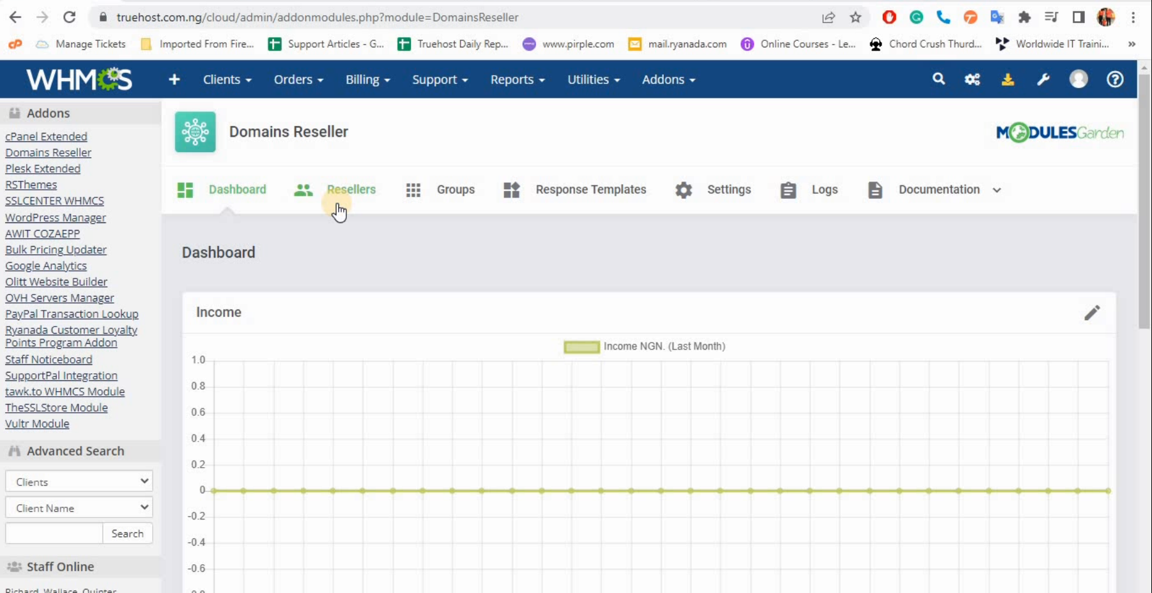
Task: Open the Orders dropdown menu
Action: [x=298, y=79]
